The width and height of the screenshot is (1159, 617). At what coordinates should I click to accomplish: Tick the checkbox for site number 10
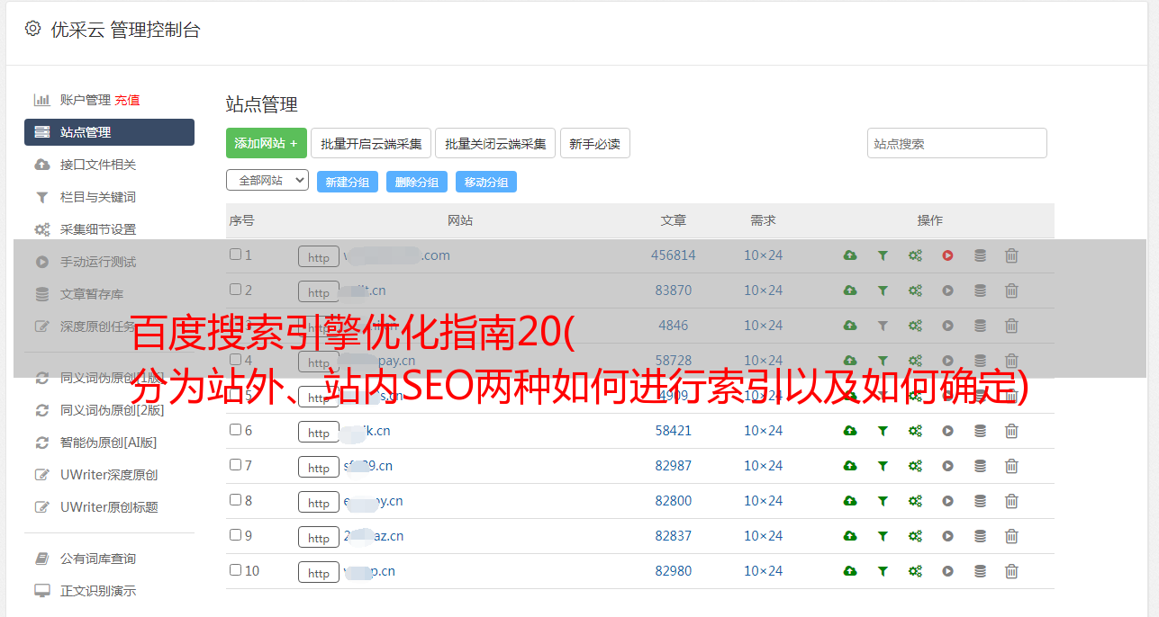pos(235,570)
